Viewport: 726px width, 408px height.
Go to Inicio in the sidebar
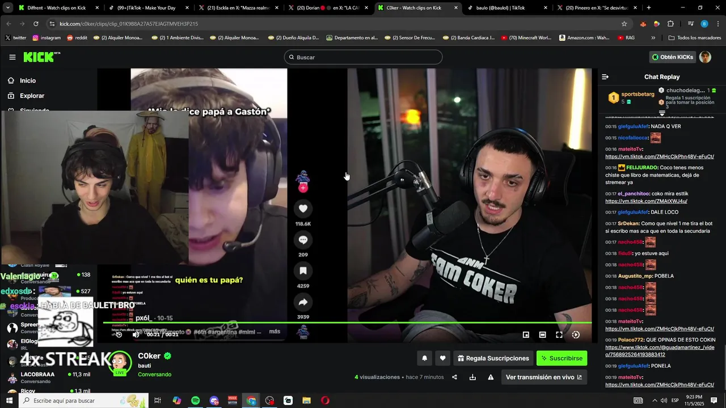click(28, 80)
